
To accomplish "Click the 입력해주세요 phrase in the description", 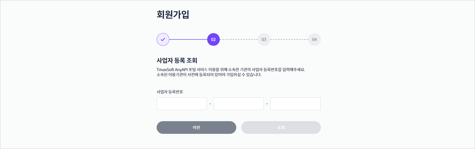I will (x=294, y=70).
